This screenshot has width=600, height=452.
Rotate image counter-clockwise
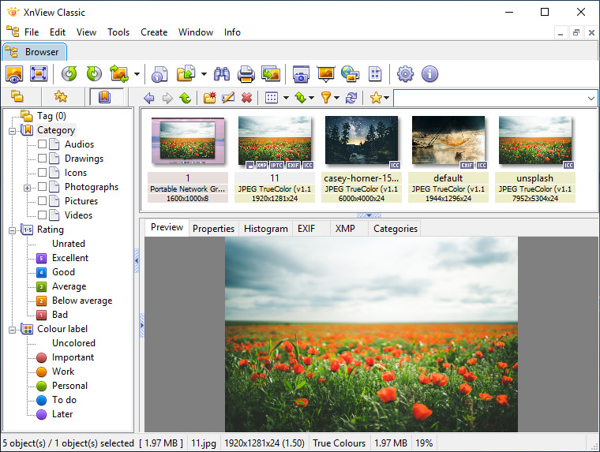(69, 74)
